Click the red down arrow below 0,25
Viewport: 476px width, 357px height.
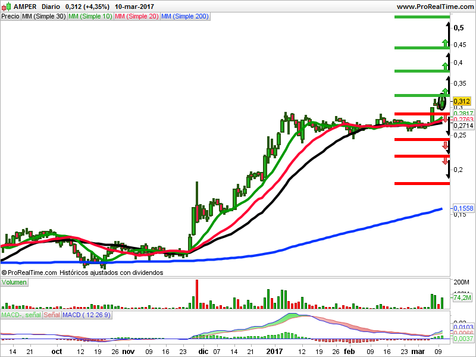click(x=444, y=145)
